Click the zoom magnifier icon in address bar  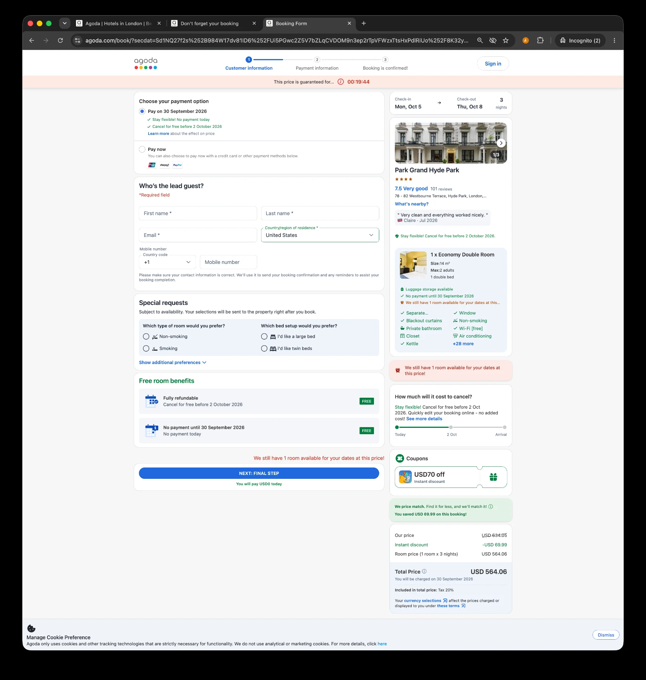(x=480, y=40)
